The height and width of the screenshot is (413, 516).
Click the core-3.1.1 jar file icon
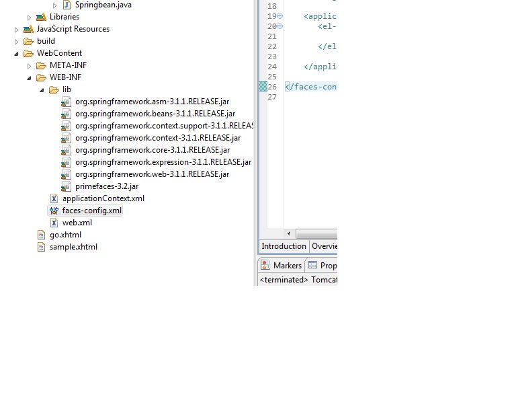pyautogui.click(x=66, y=150)
